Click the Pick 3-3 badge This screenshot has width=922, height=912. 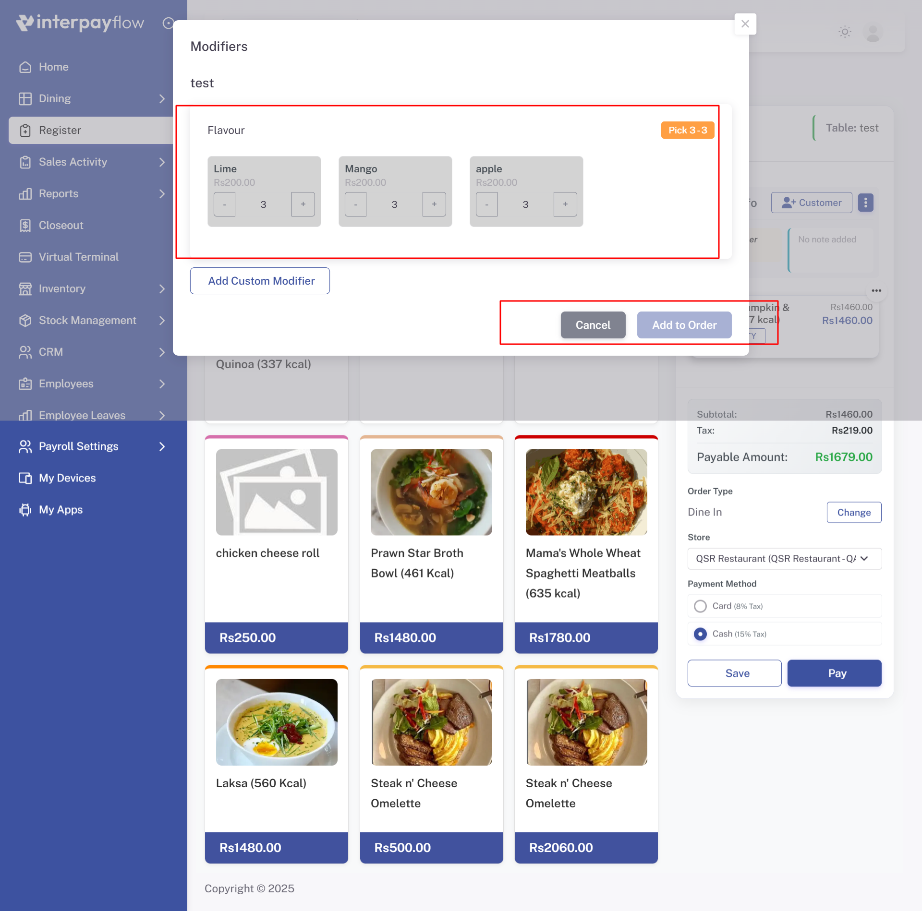point(688,131)
